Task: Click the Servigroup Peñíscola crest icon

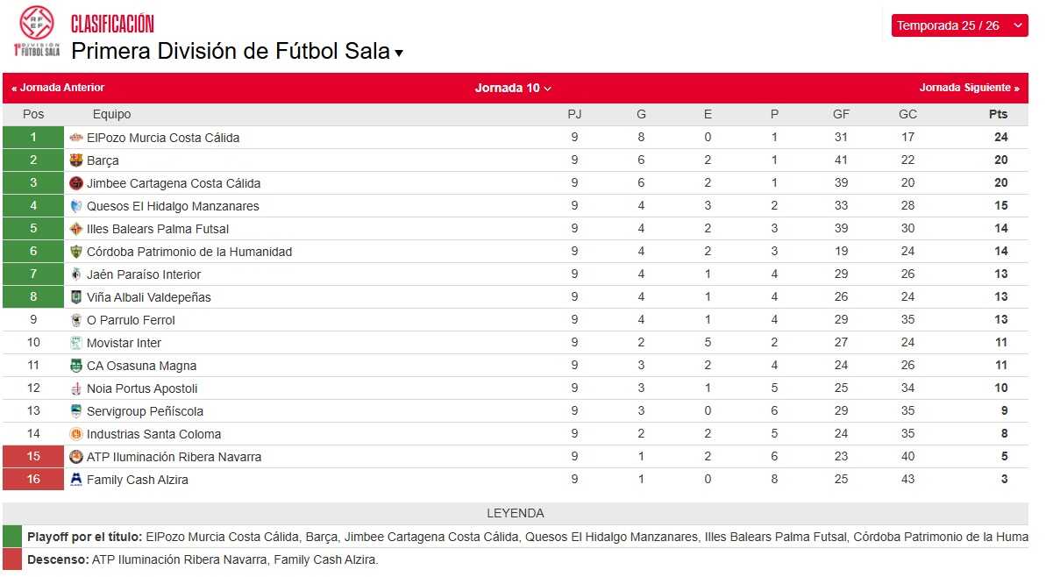Action: pos(77,411)
